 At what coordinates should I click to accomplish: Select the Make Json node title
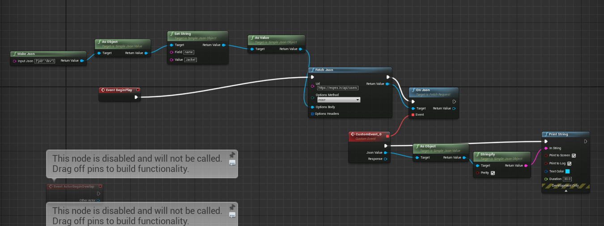26,54
